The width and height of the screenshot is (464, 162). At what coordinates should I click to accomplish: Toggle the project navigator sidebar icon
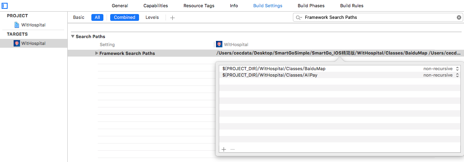[5, 6]
